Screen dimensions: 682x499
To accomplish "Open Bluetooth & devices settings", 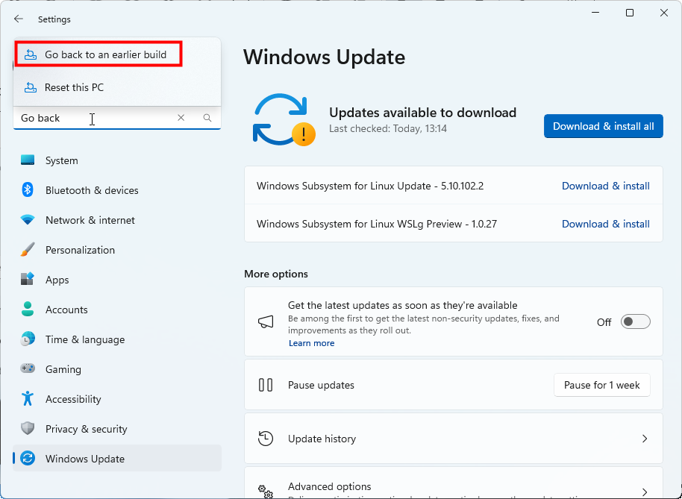I will coord(117,190).
